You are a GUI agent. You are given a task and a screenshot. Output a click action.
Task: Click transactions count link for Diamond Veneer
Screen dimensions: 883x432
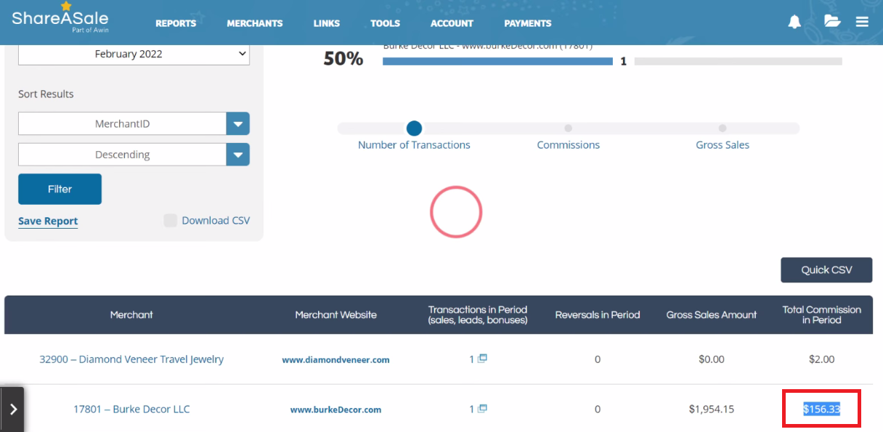tap(472, 359)
